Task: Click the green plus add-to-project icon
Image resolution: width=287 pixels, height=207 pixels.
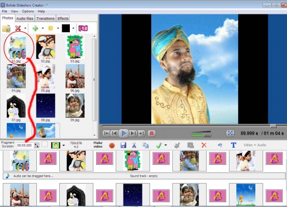Action: click(35, 28)
